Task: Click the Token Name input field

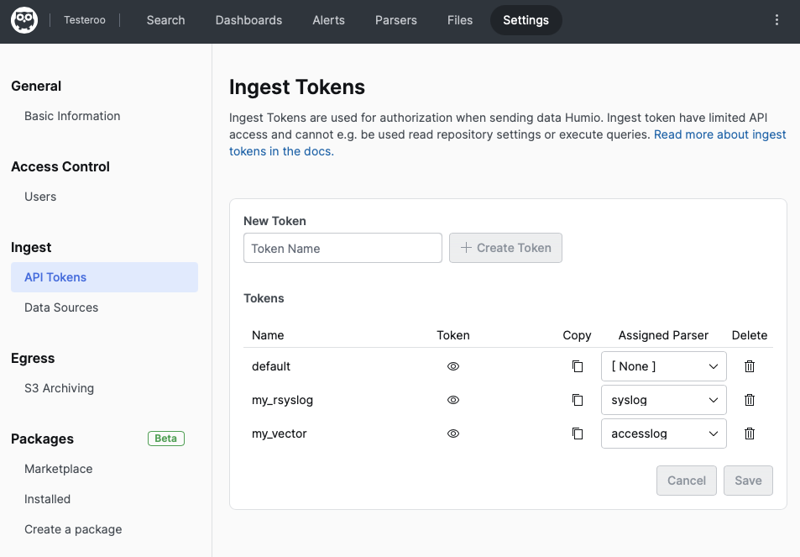Action: pos(342,248)
